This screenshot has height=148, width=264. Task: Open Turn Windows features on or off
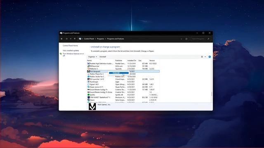73,55
